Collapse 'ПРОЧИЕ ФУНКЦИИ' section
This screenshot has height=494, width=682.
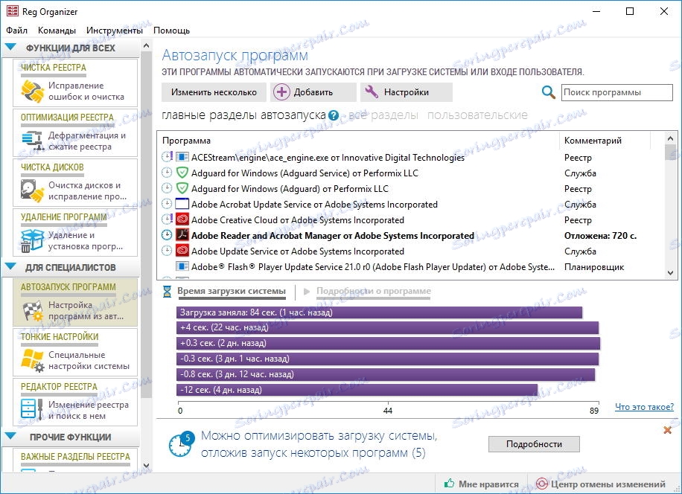click(10, 436)
